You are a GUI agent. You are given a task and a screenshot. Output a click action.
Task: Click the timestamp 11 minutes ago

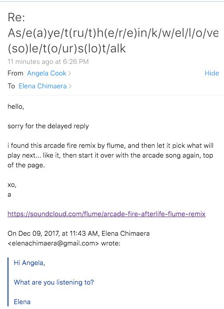coord(48,62)
